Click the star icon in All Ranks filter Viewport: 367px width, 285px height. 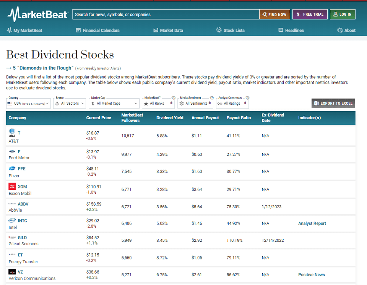pos(146,104)
